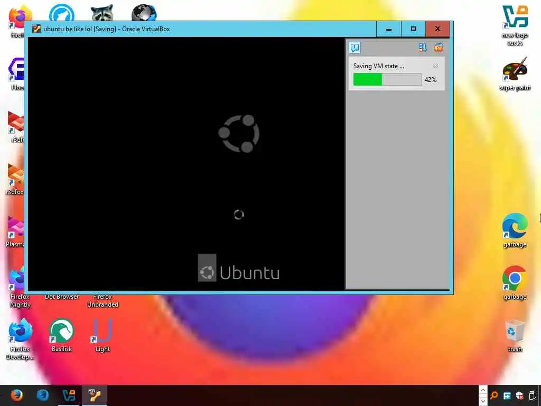Switch to VirtualBox Manager in the taskbar
Image resolution: width=541 pixels, height=406 pixels.
click(x=69, y=395)
